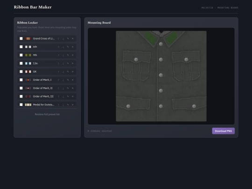
Task: Tick the Grand Cross of Li... checkbox
Action: [x=21, y=39]
